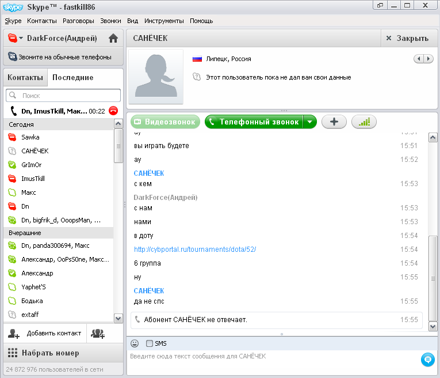Open the Набрать номер dial pad

(x=63, y=353)
